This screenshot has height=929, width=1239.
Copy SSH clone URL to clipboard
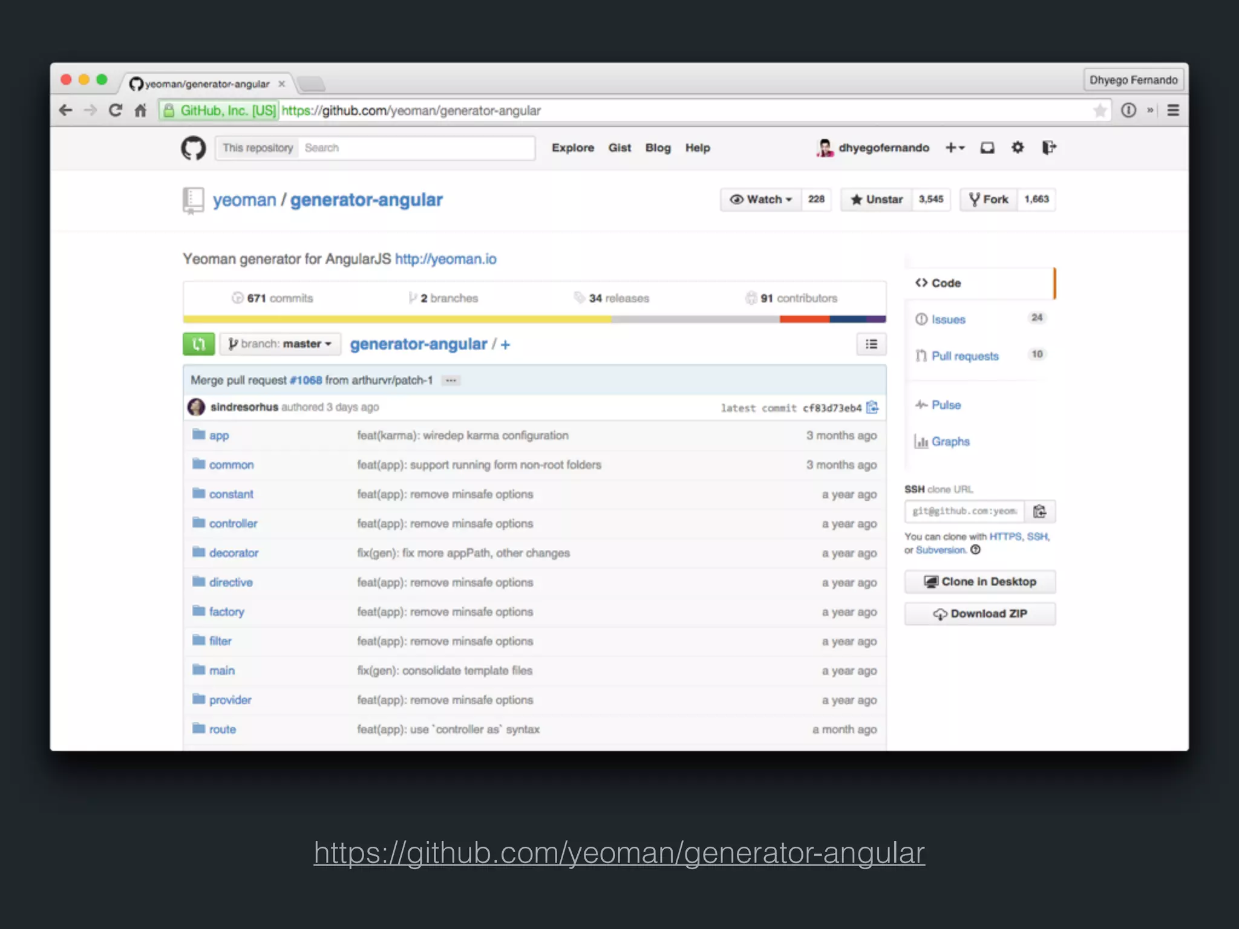[1039, 512]
